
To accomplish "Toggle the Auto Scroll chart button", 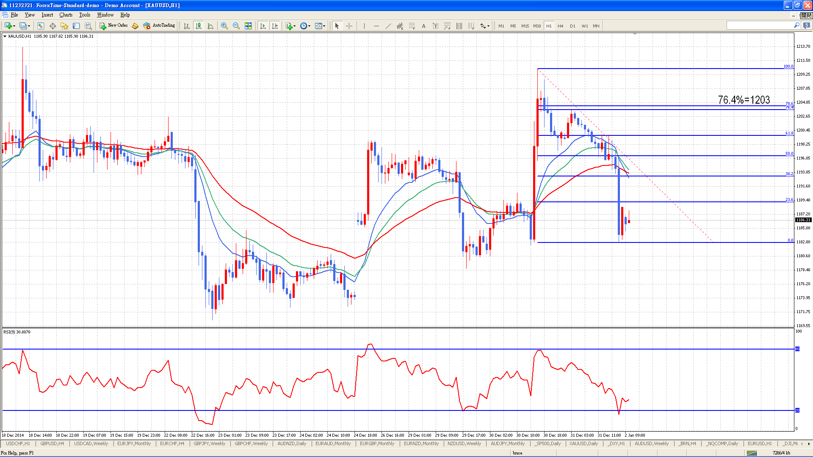I will point(263,26).
